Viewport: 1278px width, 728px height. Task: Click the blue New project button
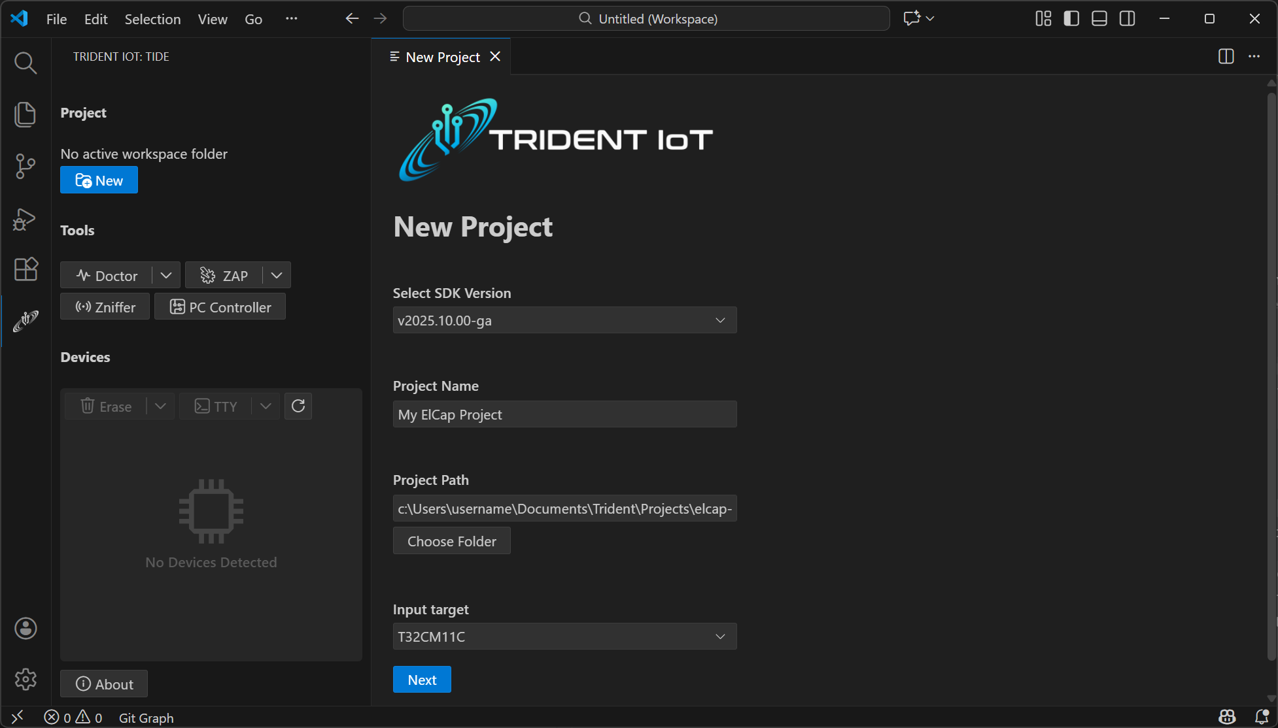point(99,180)
